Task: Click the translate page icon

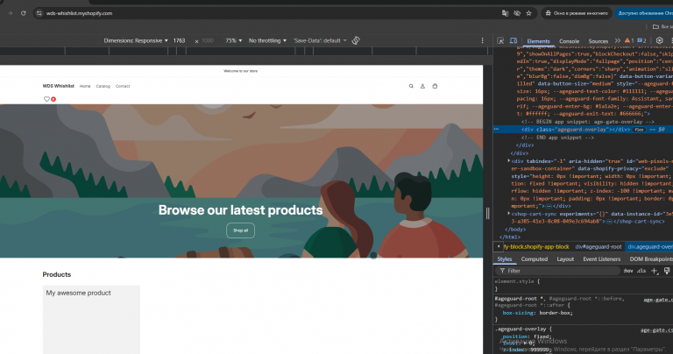Action: (505, 13)
